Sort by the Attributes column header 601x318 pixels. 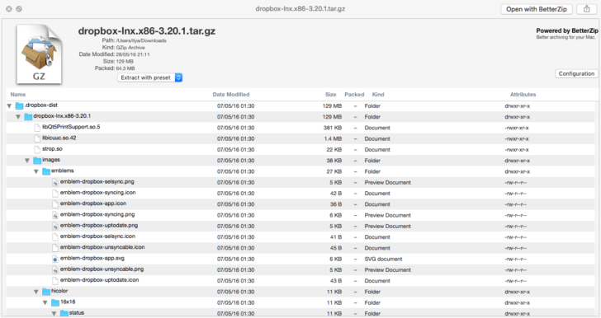[523, 95]
